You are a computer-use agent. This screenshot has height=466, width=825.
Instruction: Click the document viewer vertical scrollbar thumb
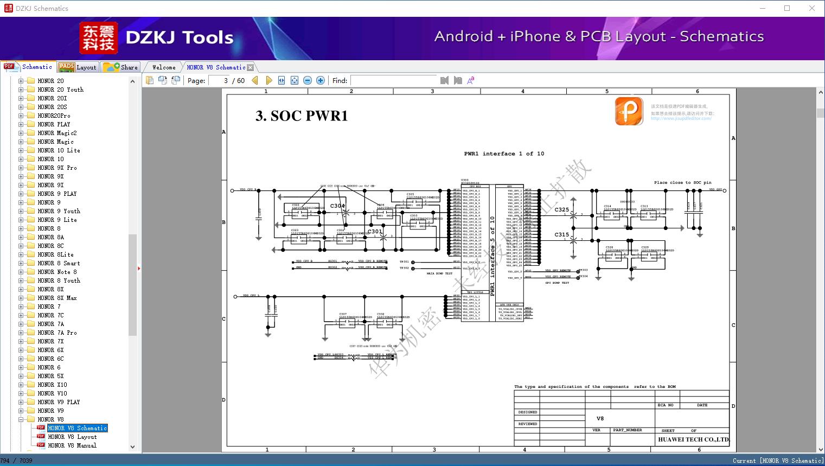[820, 113]
